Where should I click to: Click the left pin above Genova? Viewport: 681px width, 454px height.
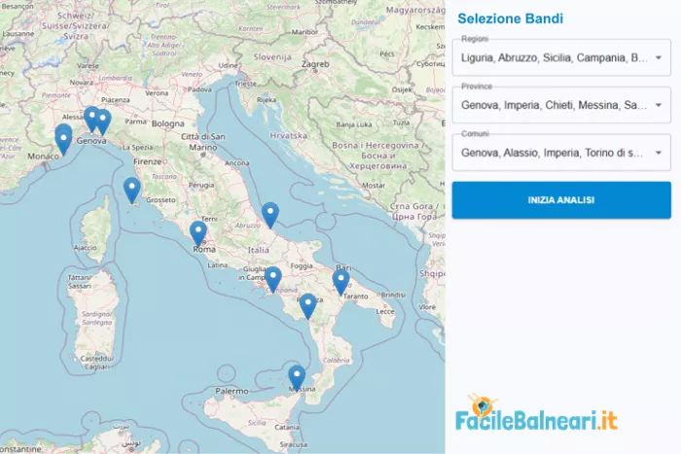pyautogui.click(x=90, y=119)
